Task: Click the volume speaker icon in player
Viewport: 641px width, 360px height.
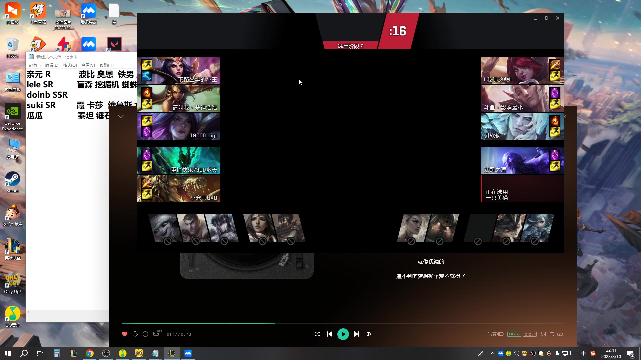Action: tap(368, 334)
